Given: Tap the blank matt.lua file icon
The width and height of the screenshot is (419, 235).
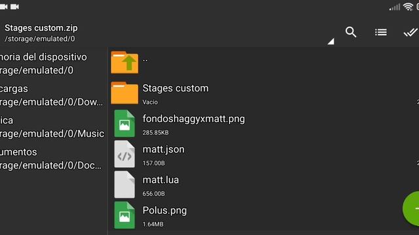Looking at the screenshot, I should pos(124,185).
